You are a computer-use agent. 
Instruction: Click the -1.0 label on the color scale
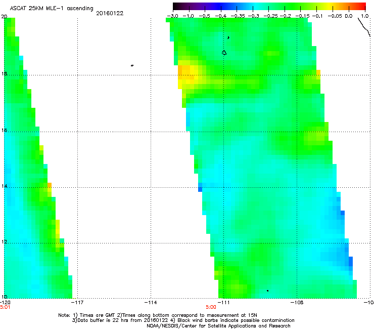(x=188, y=16)
